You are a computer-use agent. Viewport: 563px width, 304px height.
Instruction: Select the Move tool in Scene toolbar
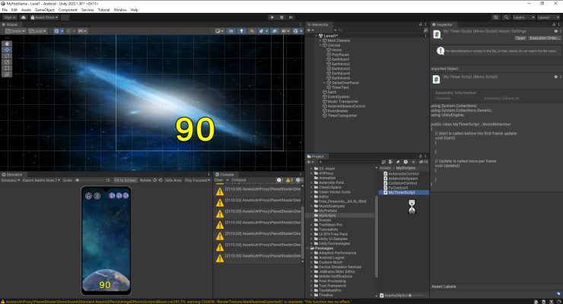click(7, 49)
